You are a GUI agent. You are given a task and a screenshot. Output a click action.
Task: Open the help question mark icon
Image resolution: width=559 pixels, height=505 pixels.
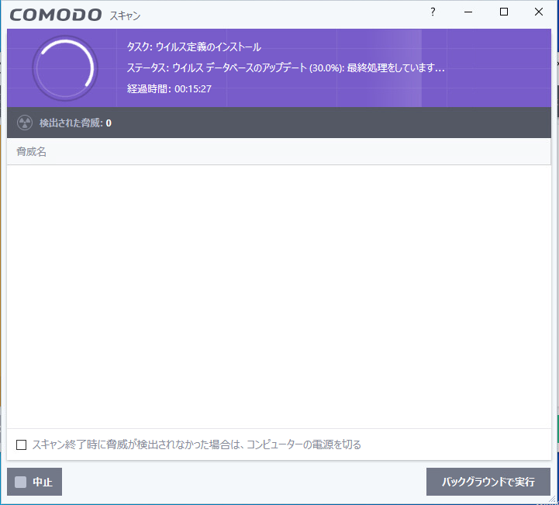pyautogui.click(x=433, y=12)
